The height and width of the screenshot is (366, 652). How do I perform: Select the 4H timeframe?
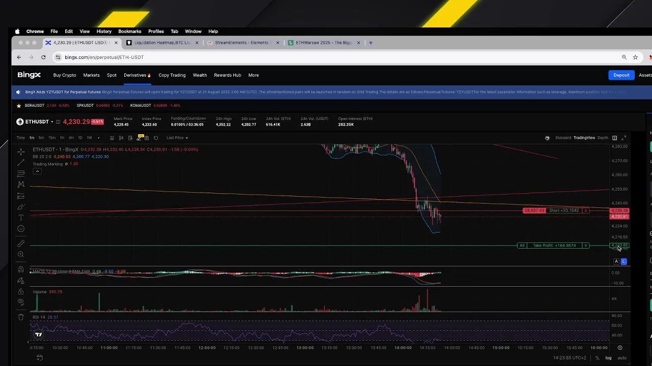point(71,138)
